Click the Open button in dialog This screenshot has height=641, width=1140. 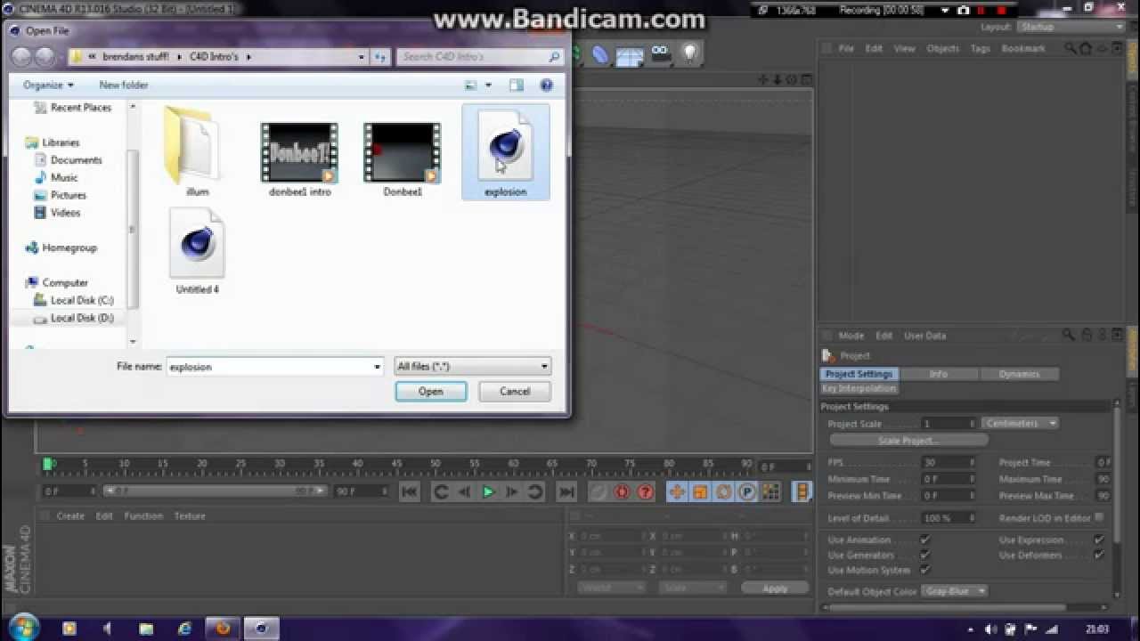(431, 392)
